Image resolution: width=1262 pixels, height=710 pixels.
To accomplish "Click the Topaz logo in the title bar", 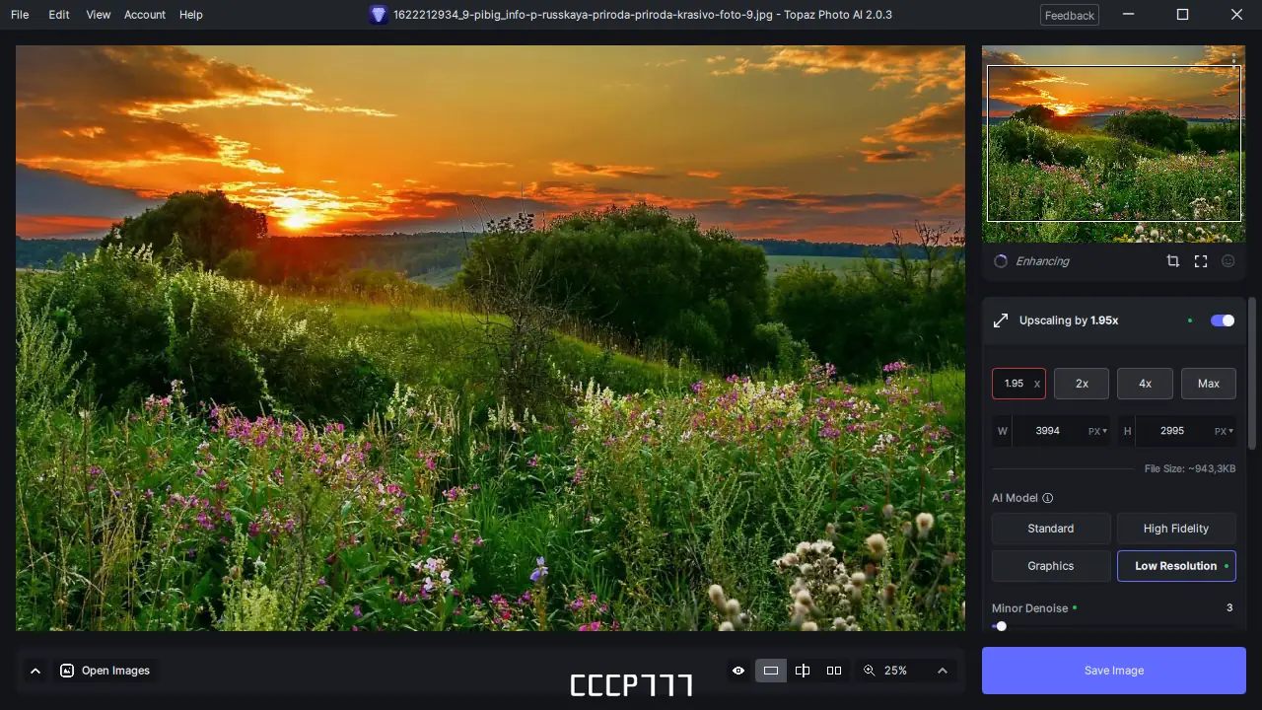I will 378,14.
